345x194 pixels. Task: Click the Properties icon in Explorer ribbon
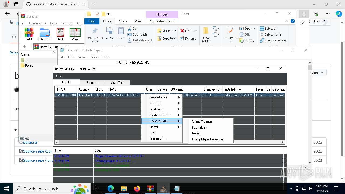click(x=230, y=35)
